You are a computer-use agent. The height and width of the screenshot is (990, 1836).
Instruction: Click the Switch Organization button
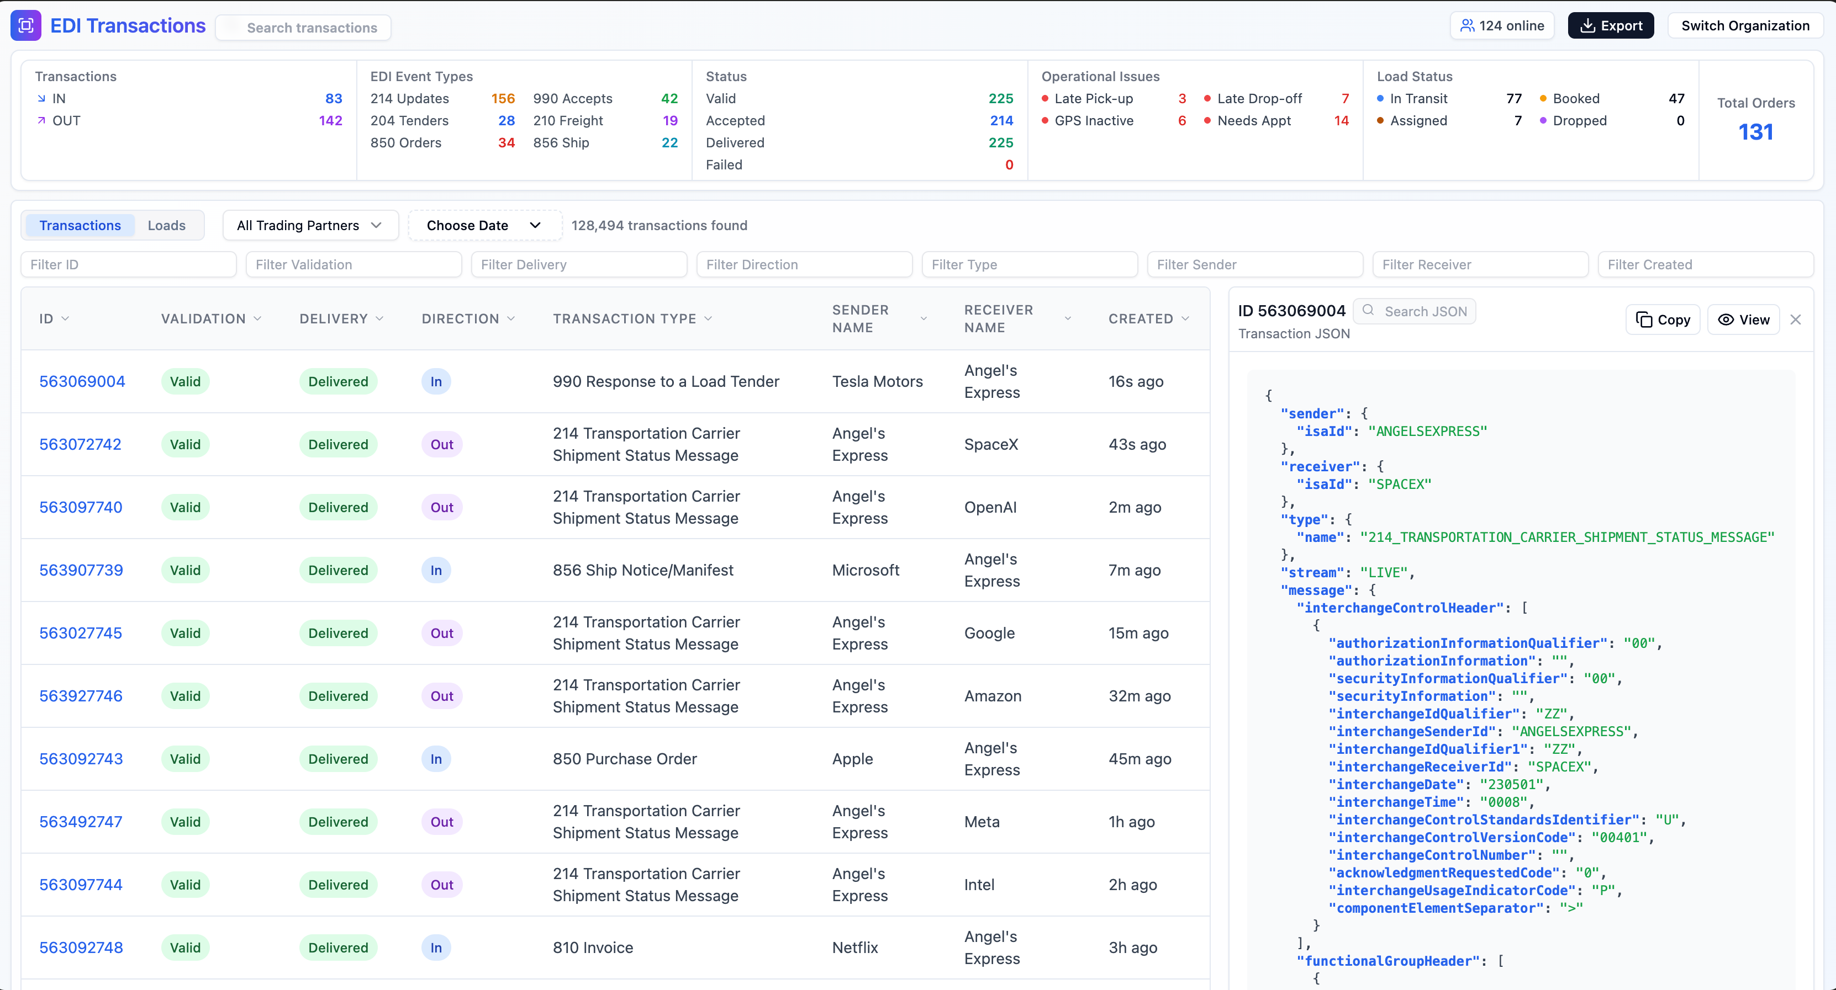1745,25
